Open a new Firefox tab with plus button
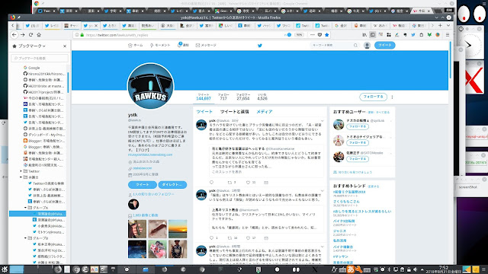 pos(440,25)
